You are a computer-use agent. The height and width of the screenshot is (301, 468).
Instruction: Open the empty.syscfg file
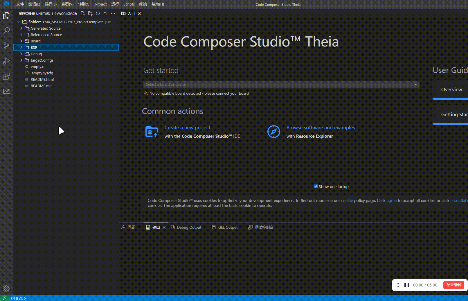coord(42,73)
